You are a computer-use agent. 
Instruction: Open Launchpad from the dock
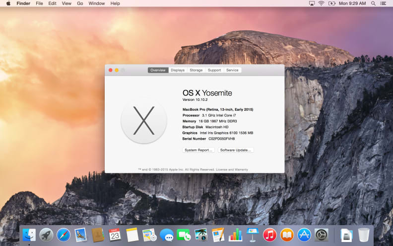[x=46, y=235]
